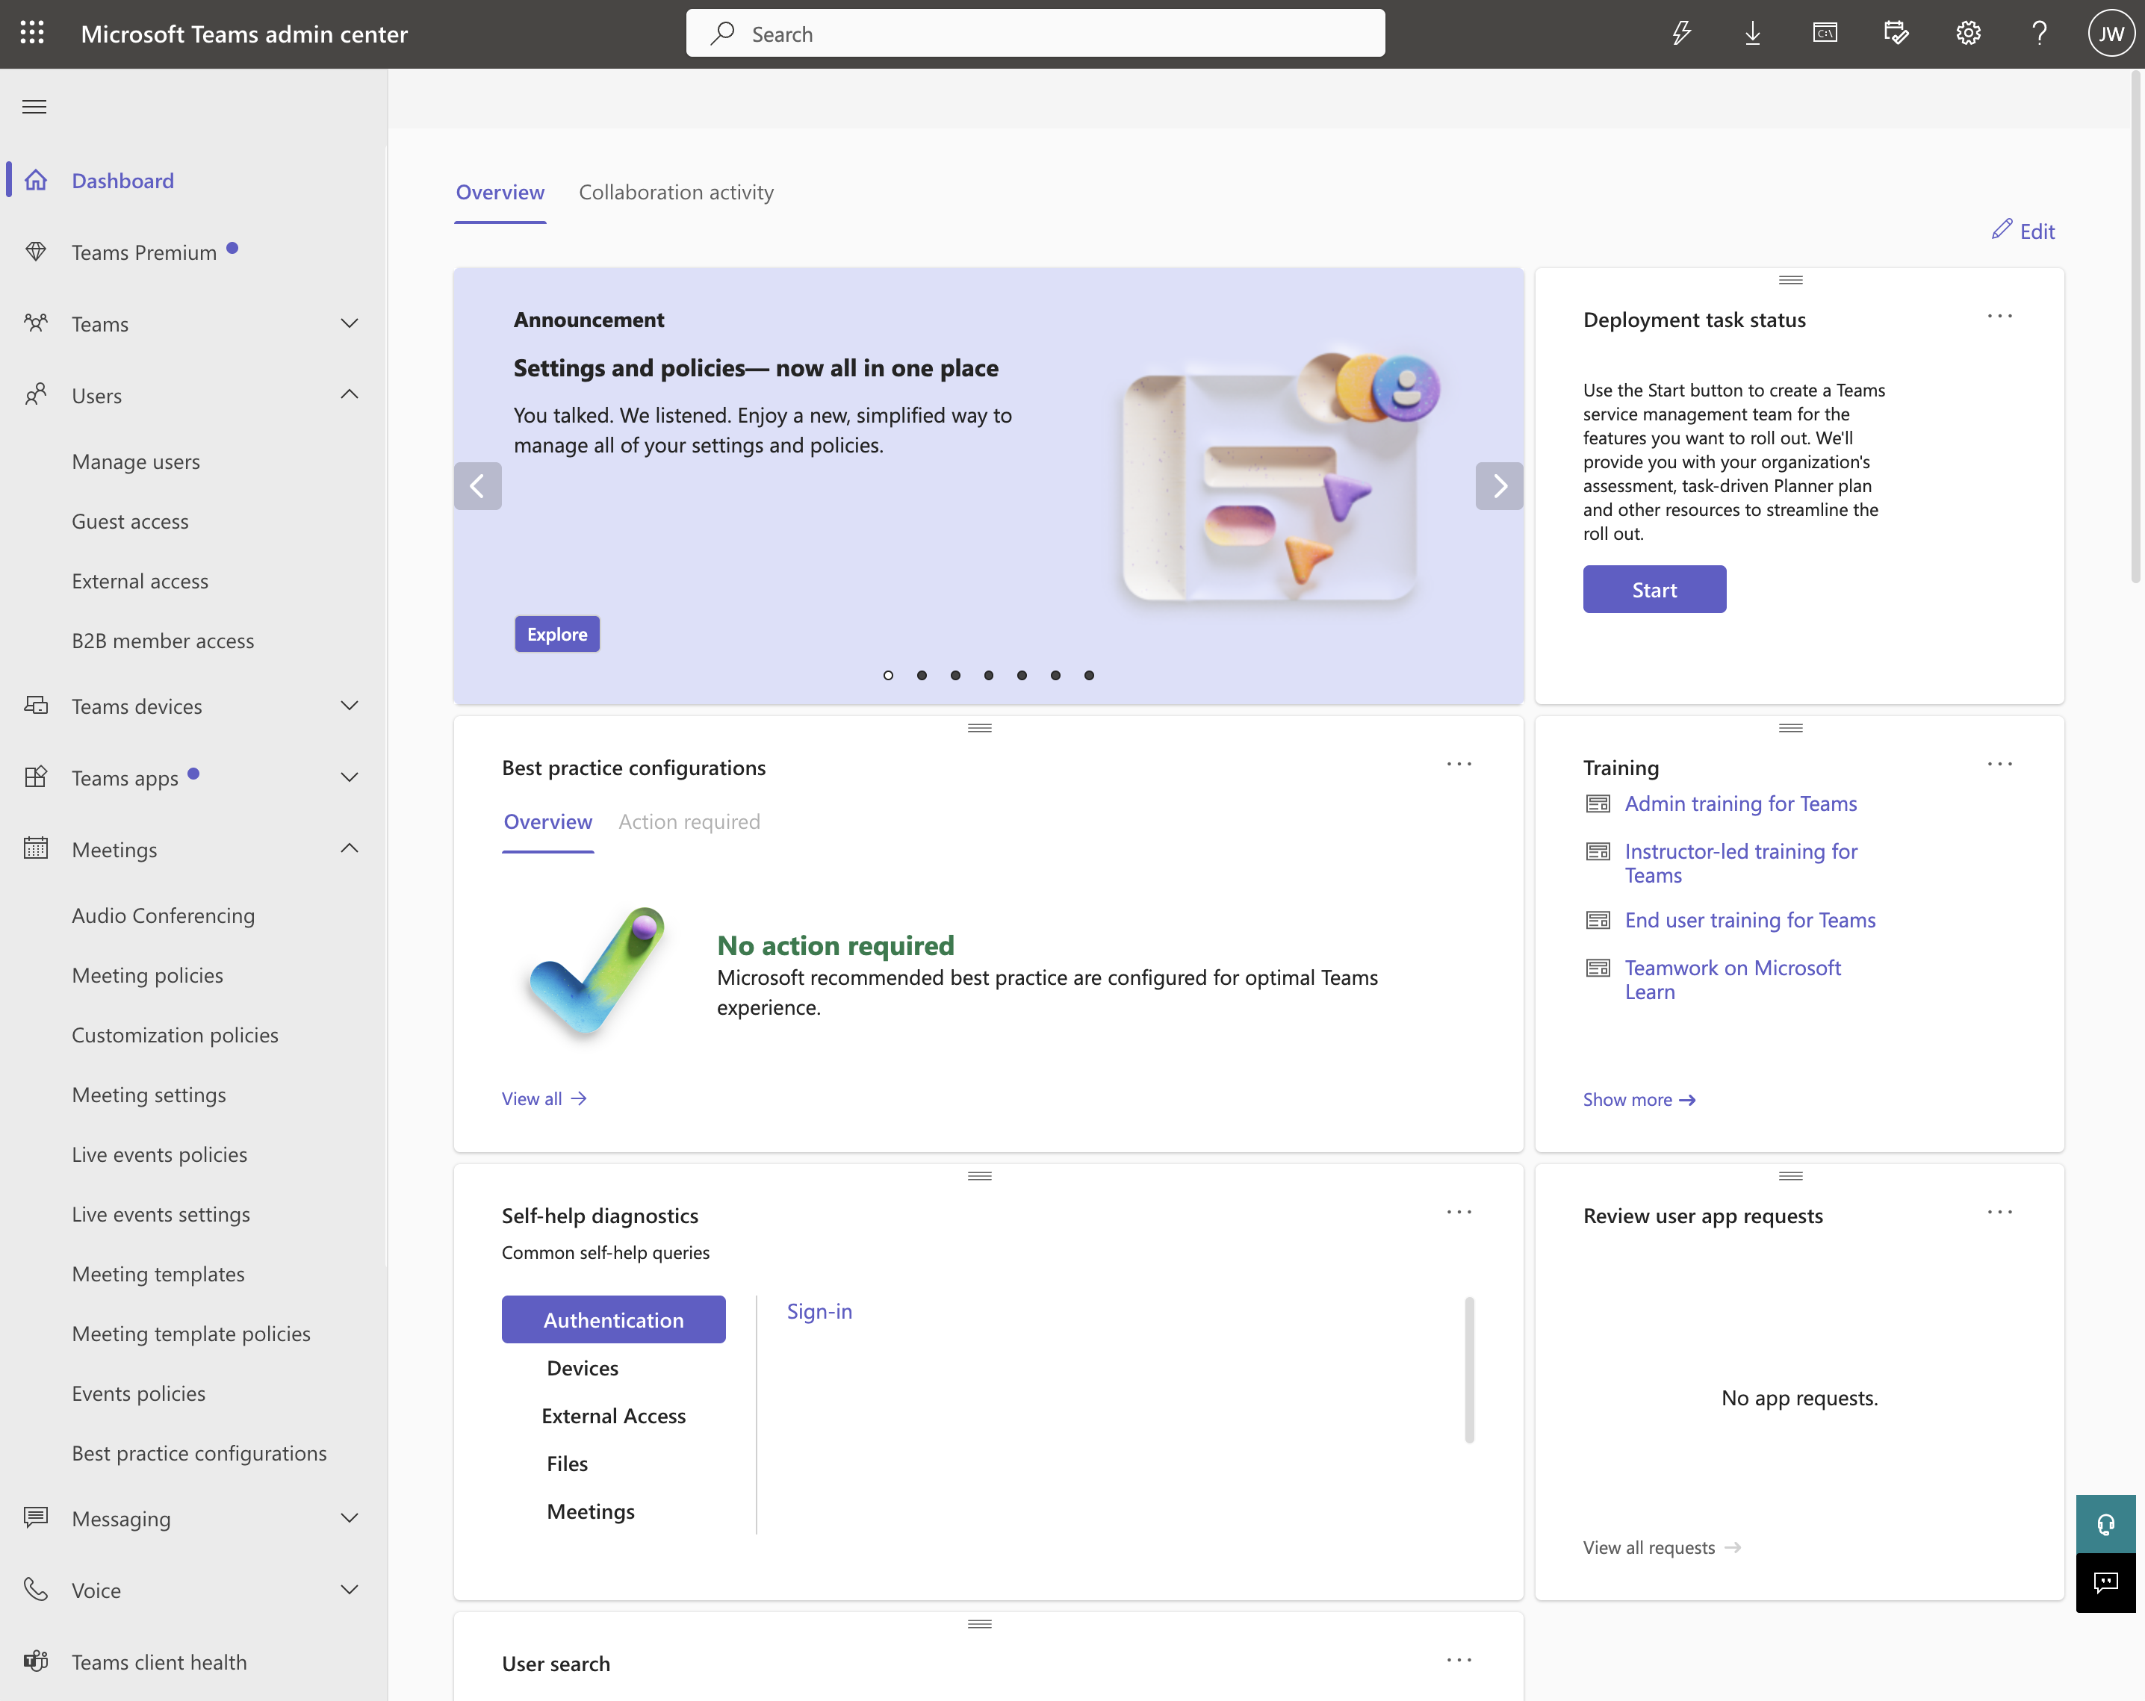This screenshot has width=2145, height=1701.
Task: Click View all best practices link
Action: (544, 1098)
